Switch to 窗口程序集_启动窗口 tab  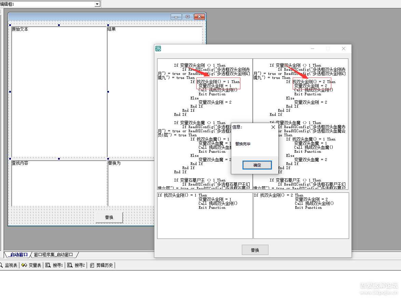coord(54,255)
